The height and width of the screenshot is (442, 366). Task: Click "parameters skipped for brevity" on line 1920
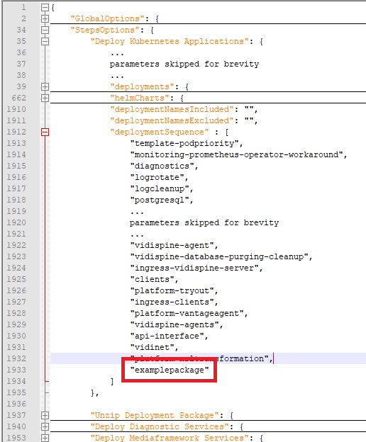[204, 222]
